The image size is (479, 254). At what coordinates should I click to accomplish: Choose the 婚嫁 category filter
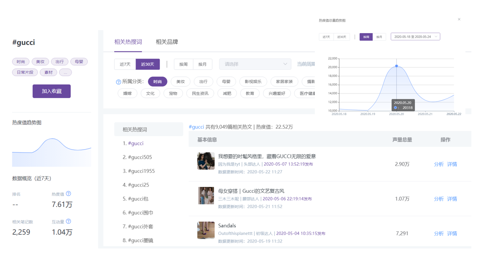[127, 93]
